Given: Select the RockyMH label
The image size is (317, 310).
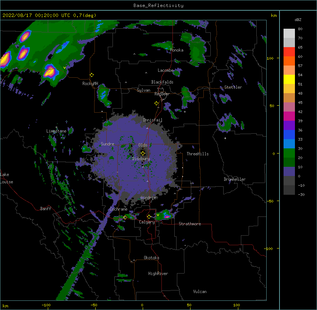Looking at the screenshot, I should click(x=90, y=84).
